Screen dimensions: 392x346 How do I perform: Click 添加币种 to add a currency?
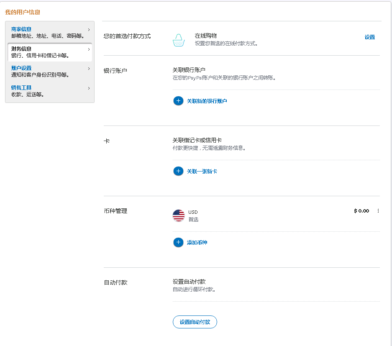click(198, 242)
